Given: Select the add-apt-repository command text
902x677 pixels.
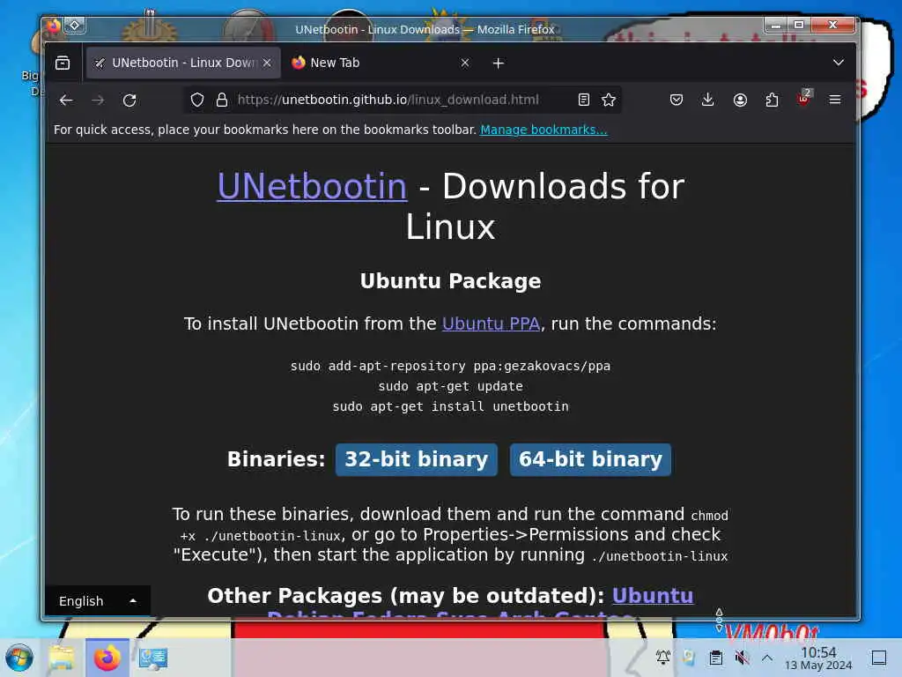Looking at the screenshot, I should click(x=450, y=366).
